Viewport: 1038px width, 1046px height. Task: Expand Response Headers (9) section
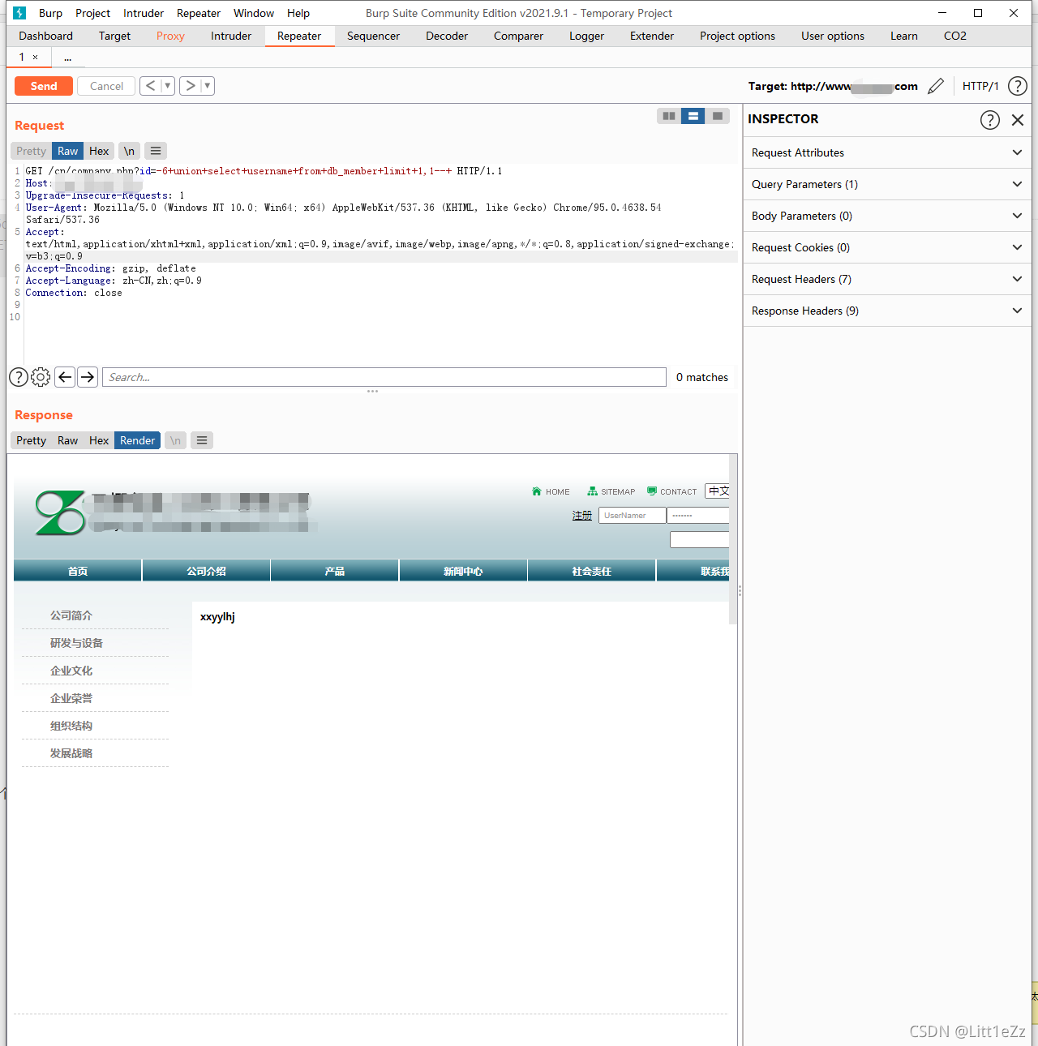point(887,311)
